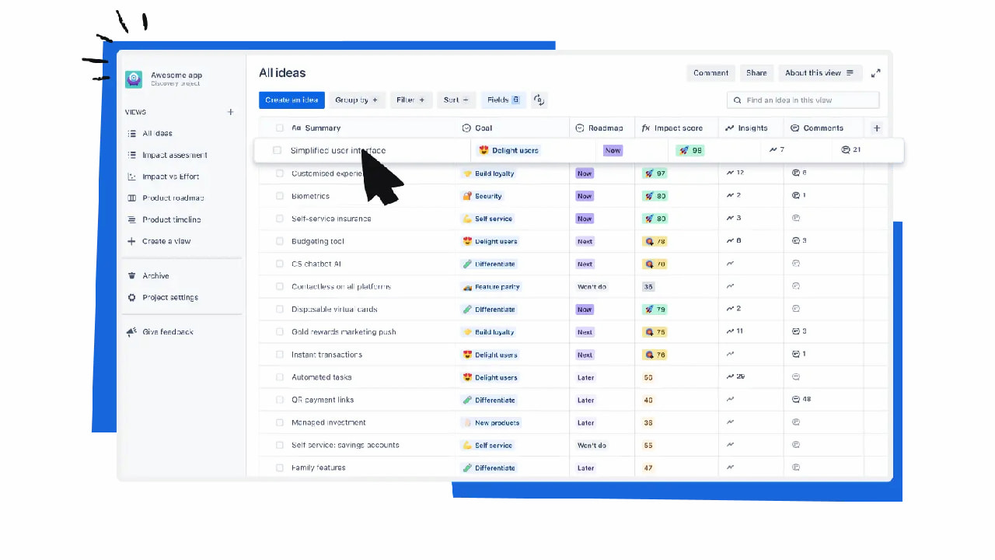This screenshot has height=560, width=995.
Task: Expand the Filter options
Action: 411,100
